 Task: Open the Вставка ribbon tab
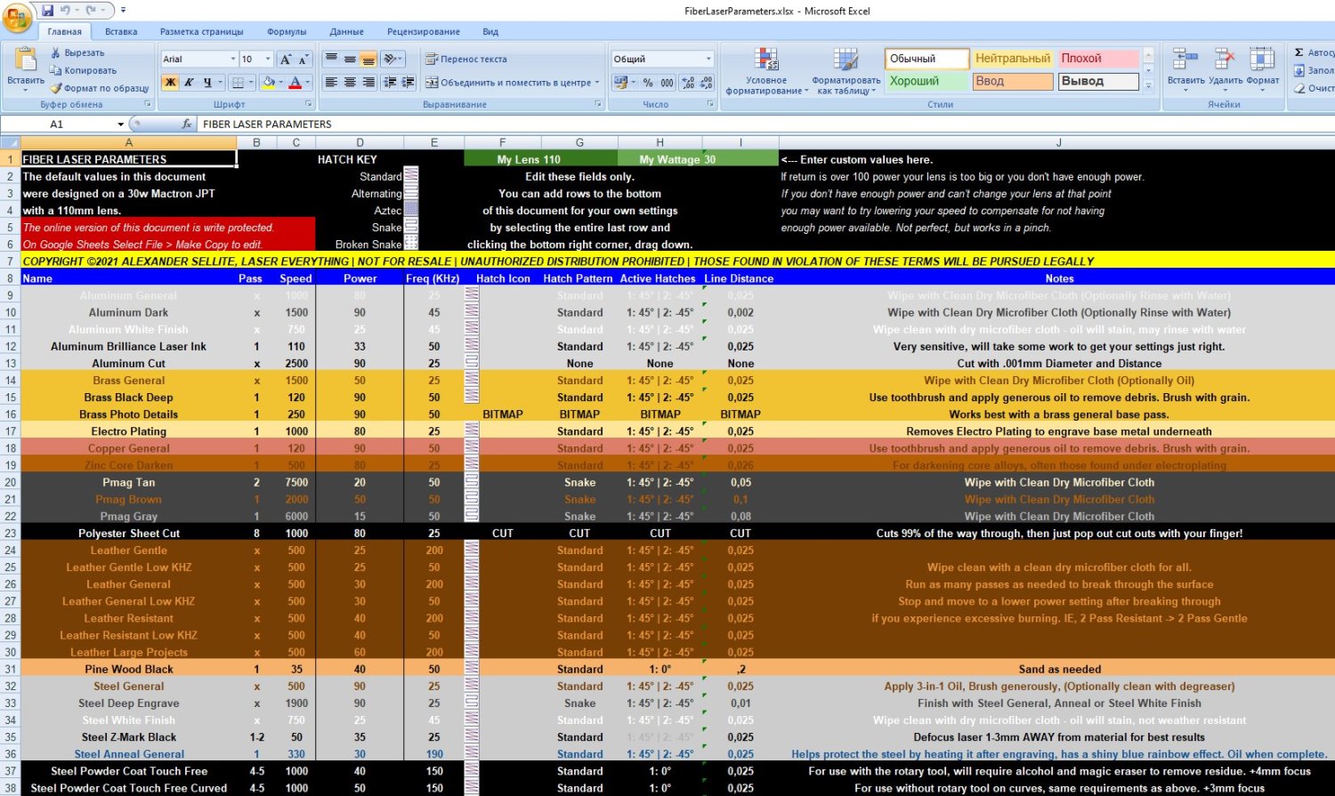pos(121,32)
